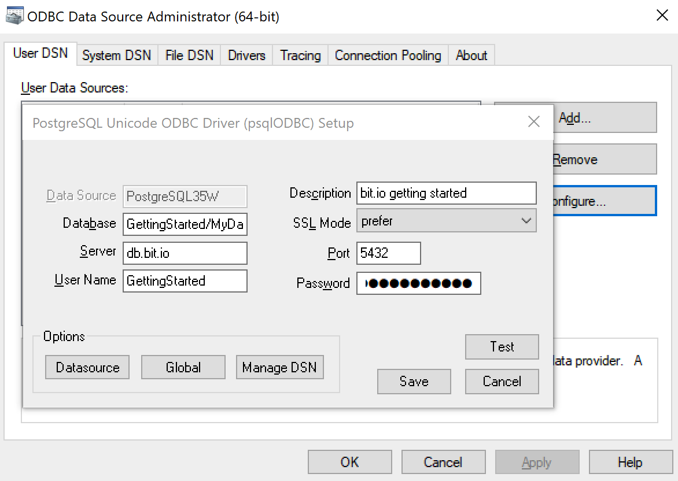
Task: Click the Add... button
Action: [x=605, y=117]
